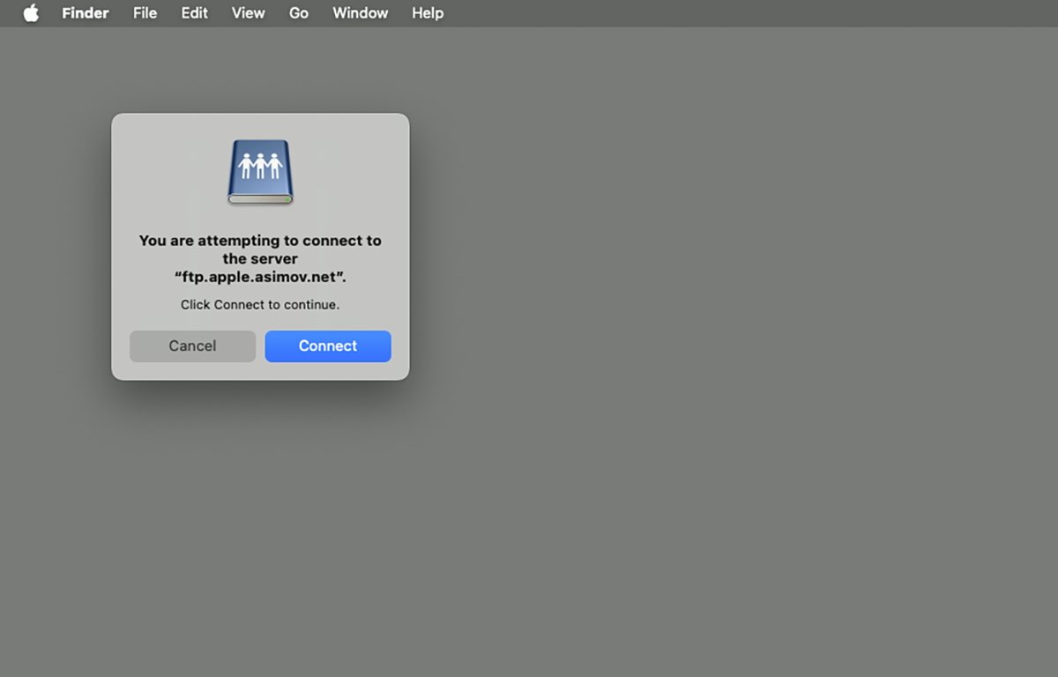
Task: Click the "You are attempting to connect" heading line
Action: point(260,241)
